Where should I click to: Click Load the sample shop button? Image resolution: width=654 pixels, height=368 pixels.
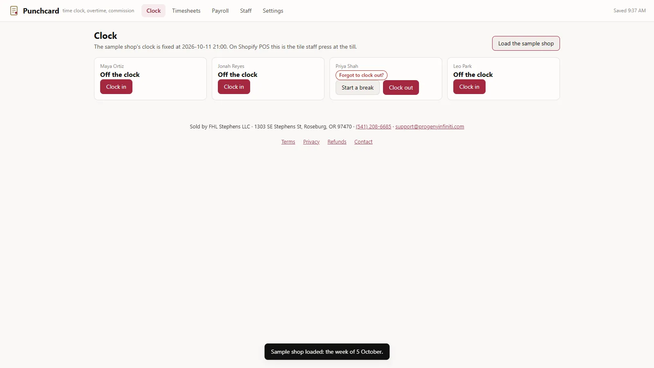point(526,43)
